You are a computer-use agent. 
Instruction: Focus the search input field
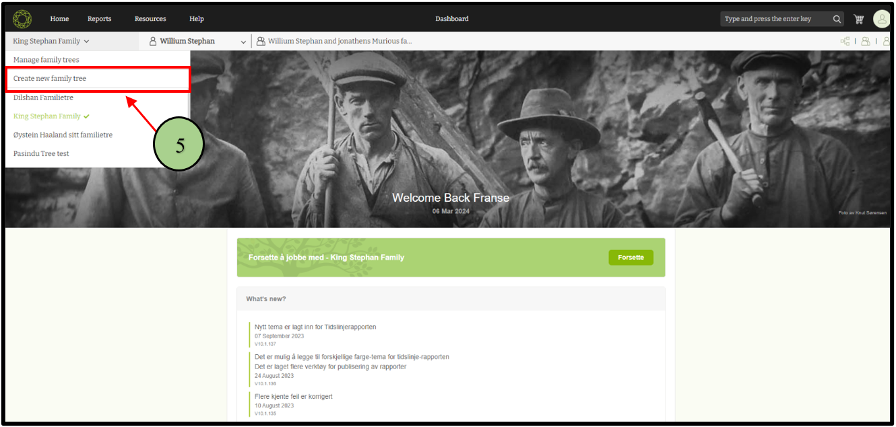pos(775,19)
